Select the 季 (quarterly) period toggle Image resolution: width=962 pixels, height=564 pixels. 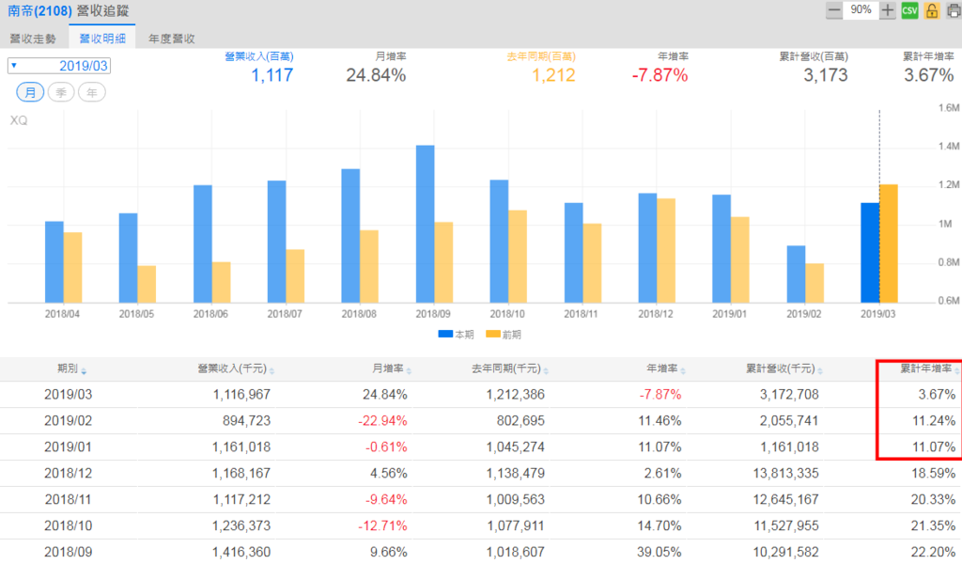coord(61,93)
